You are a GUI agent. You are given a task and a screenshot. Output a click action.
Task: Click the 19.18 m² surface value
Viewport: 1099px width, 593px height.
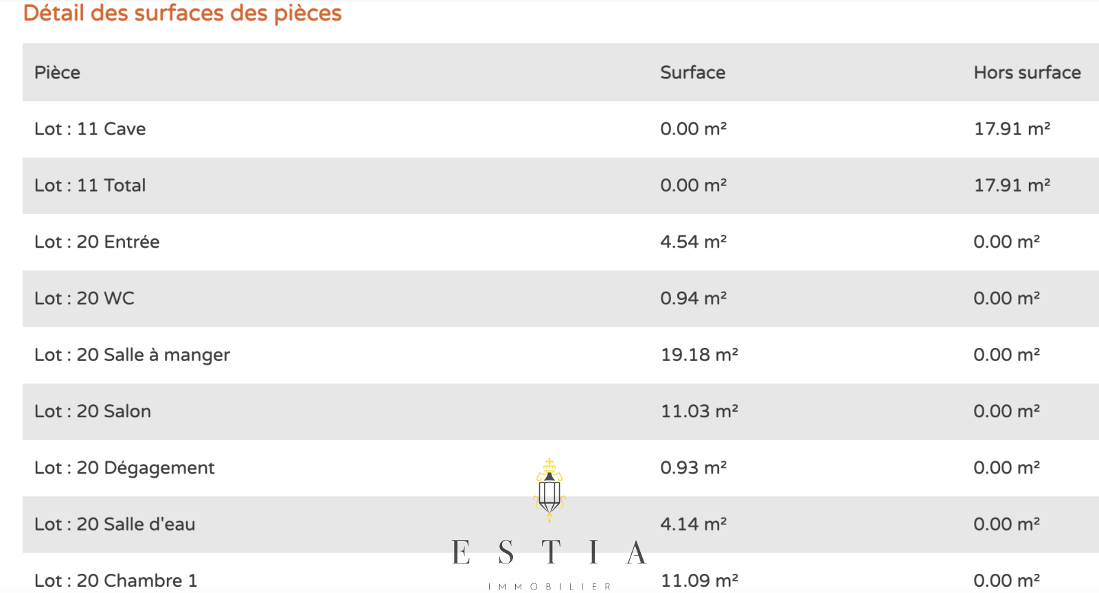coord(699,355)
